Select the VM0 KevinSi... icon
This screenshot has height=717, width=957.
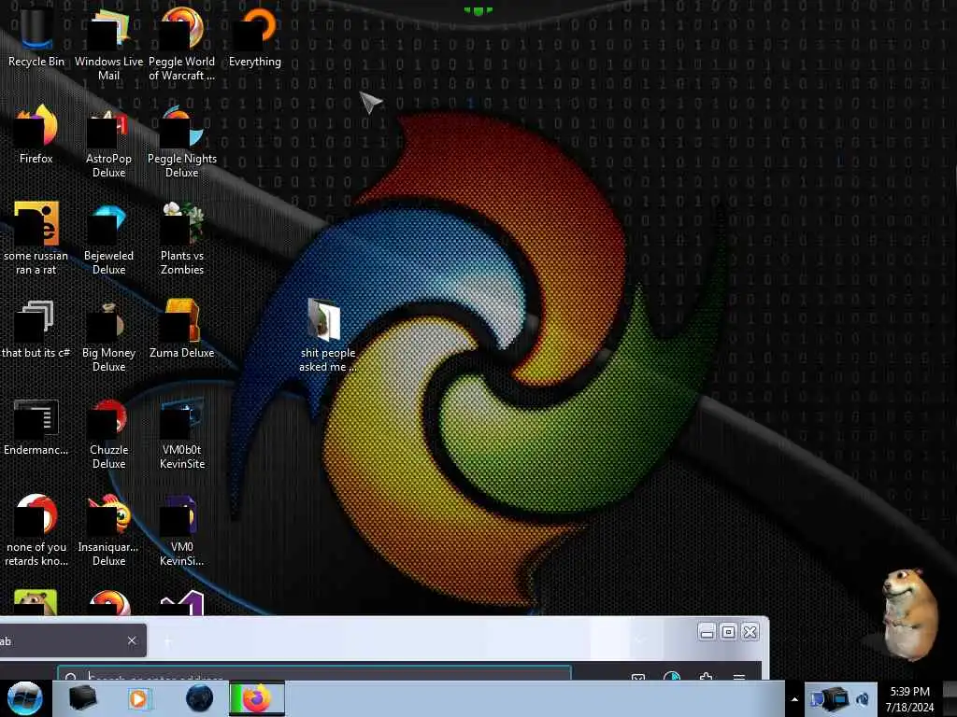click(x=182, y=531)
